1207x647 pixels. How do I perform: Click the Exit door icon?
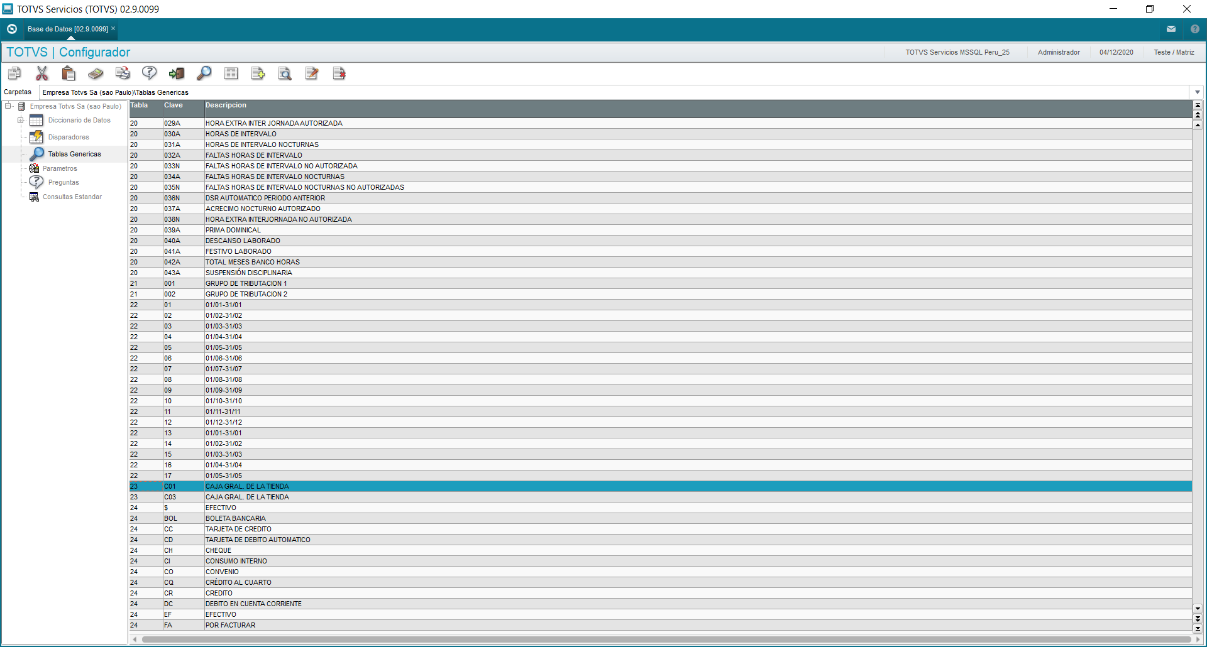tap(177, 73)
